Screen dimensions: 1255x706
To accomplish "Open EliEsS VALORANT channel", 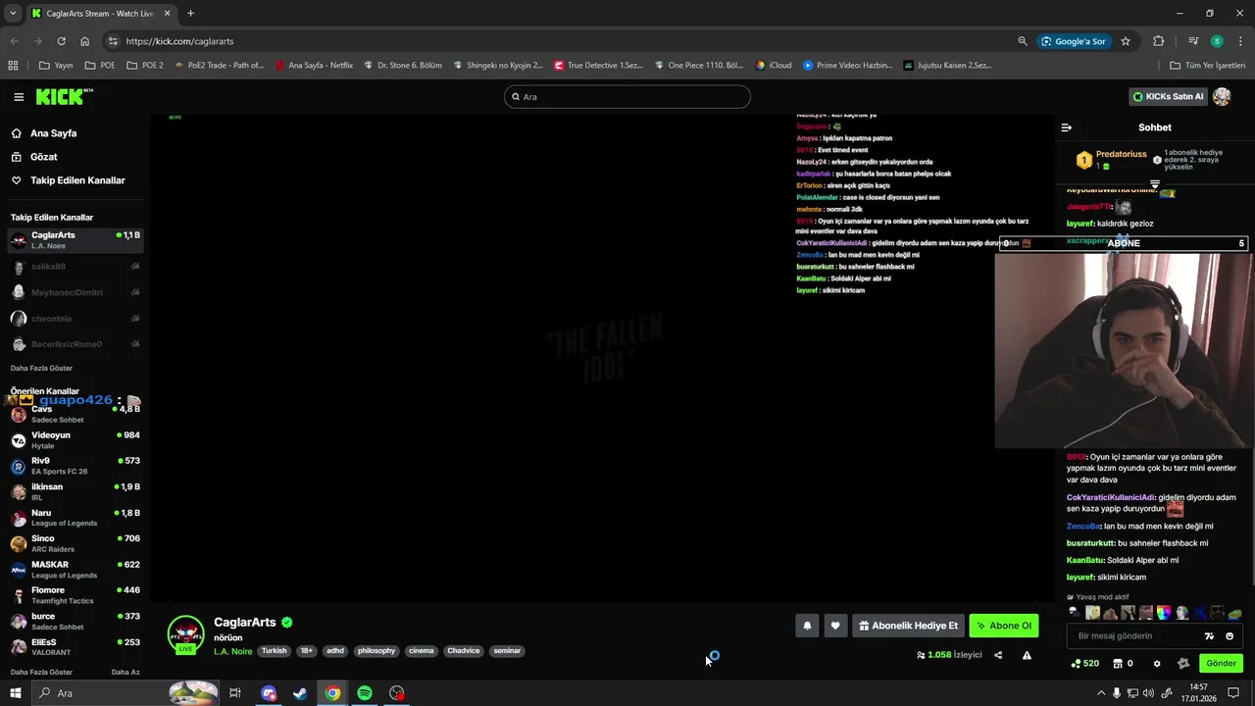I will (75, 647).
